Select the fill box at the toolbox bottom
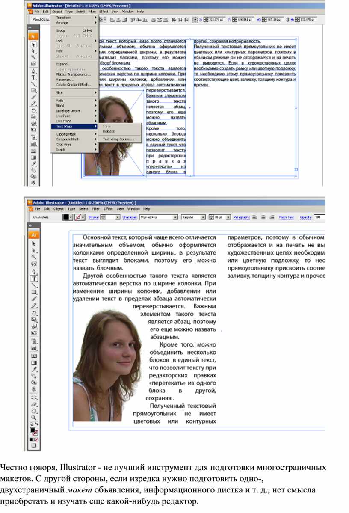 click(x=33, y=430)
